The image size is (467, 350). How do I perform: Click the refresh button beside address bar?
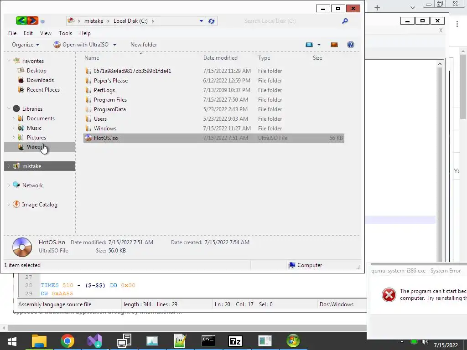(212, 21)
